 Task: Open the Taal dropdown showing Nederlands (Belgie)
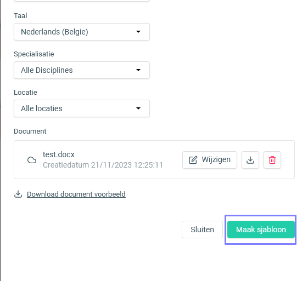point(82,32)
